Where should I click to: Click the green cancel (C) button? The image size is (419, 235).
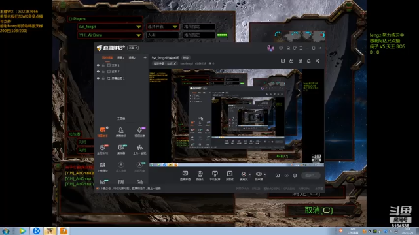pos(319,210)
